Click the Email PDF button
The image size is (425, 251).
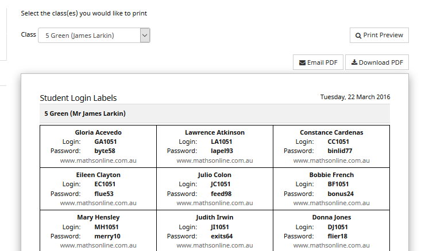click(318, 62)
